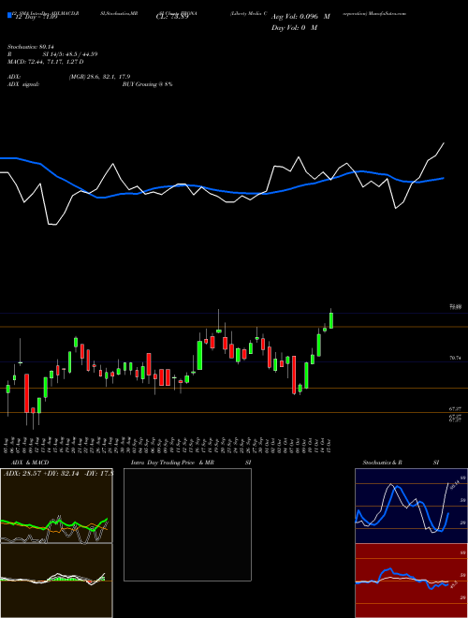Click the 'Stochastics: 89.14' reading
This screenshot has height=618, width=468.
[30, 47]
